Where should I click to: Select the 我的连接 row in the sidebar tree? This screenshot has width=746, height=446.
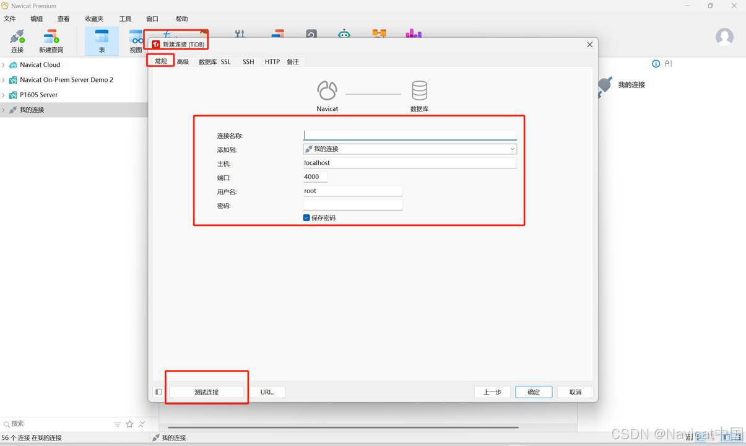point(74,110)
